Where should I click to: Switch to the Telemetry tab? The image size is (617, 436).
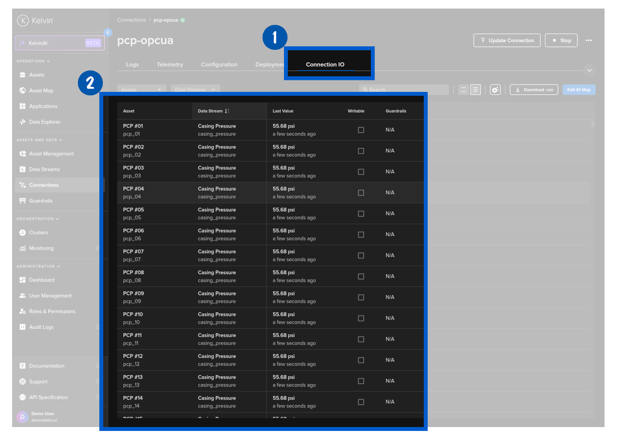(x=170, y=65)
